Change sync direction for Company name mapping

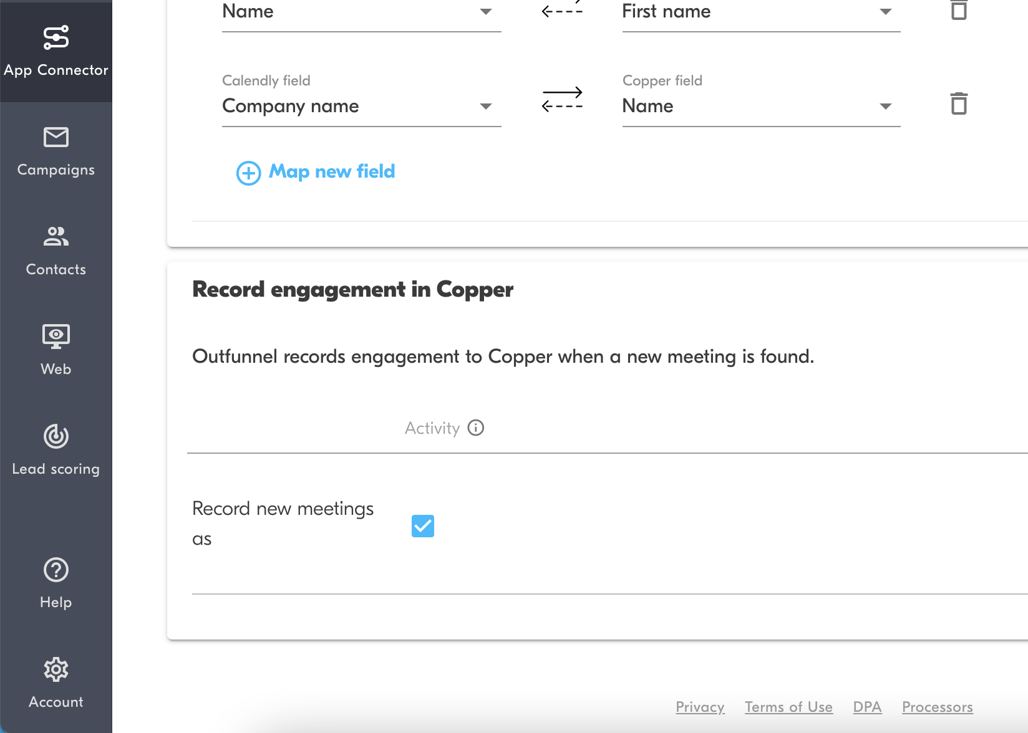coord(562,100)
